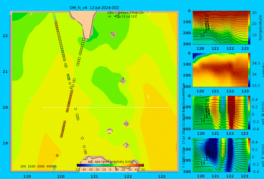Click the cyan 200m depth contour legend line
264x179 pixels.
(x=25, y=169)
